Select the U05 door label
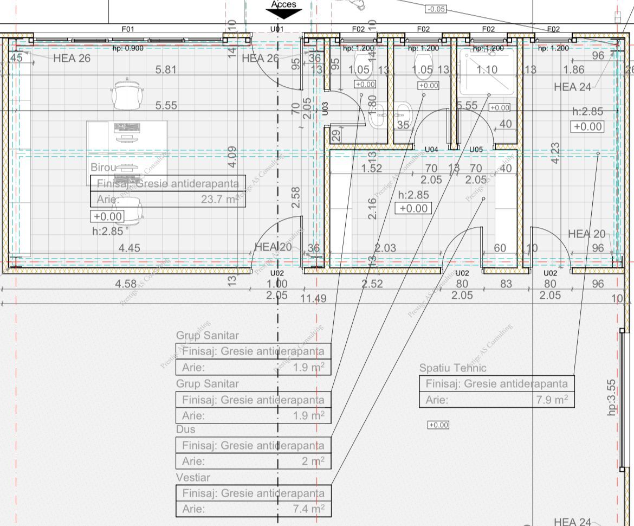This screenshot has height=526, width=634. pyautogui.click(x=476, y=149)
